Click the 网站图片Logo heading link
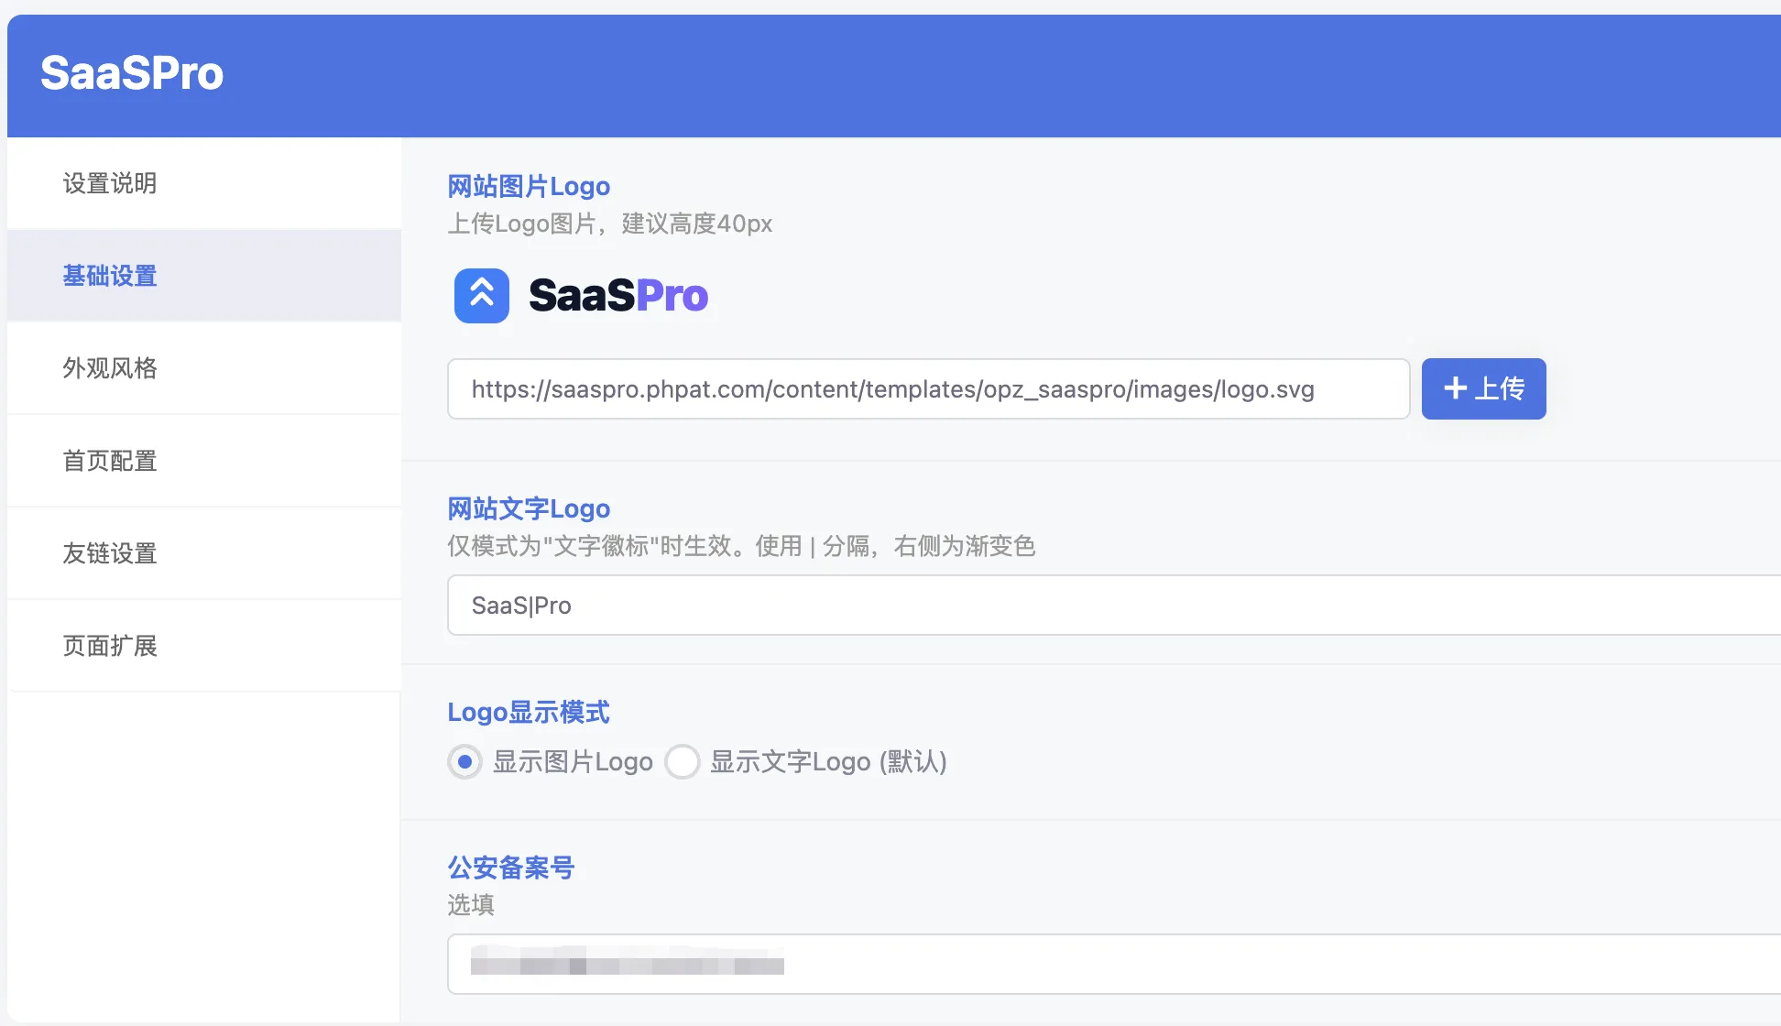The image size is (1781, 1026). point(529,186)
